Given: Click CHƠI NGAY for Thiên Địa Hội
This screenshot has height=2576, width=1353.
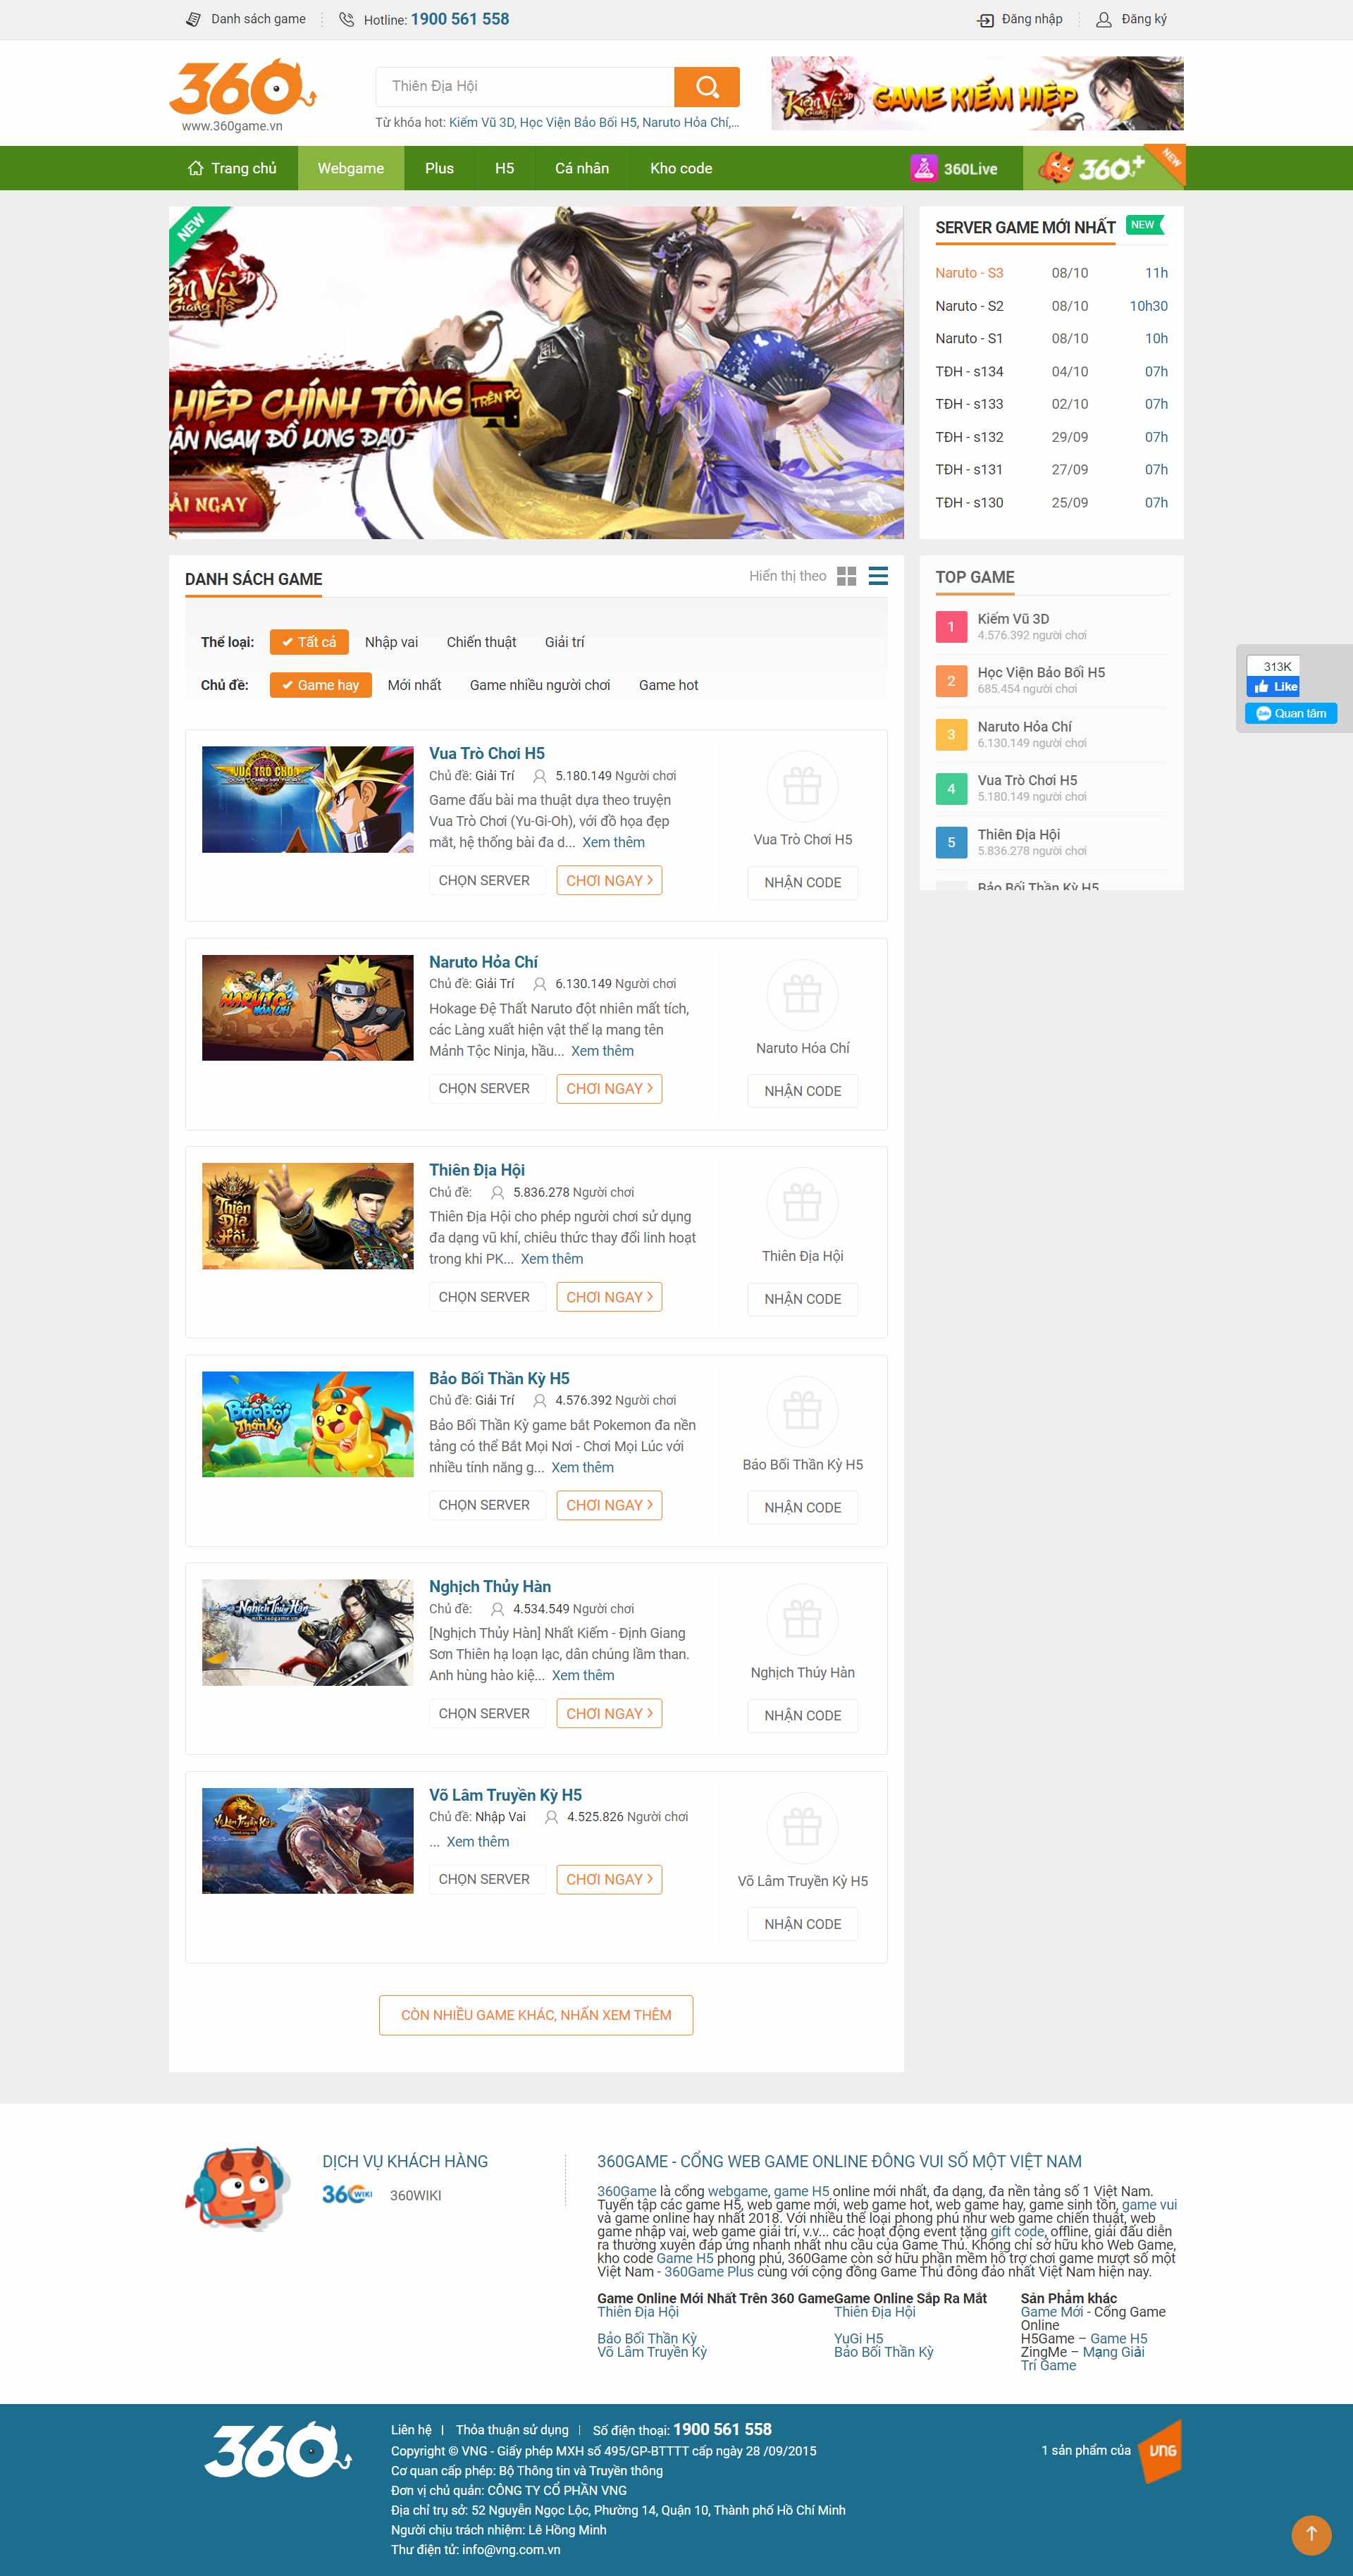Looking at the screenshot, I should [x=609, y=1297].
